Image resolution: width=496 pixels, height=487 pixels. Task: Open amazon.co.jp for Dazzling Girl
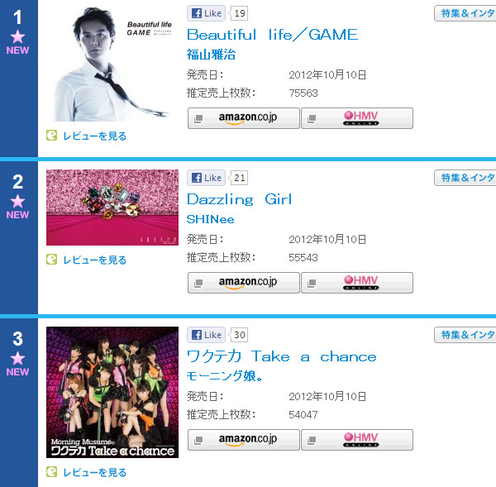click(244, 283)
